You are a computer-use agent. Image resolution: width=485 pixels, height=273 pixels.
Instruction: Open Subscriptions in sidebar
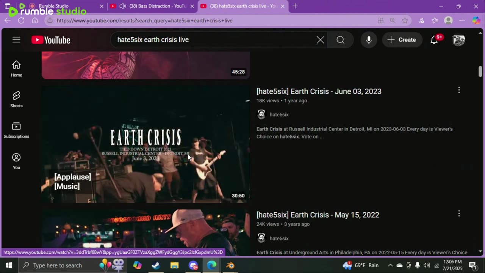coord(16,130)
